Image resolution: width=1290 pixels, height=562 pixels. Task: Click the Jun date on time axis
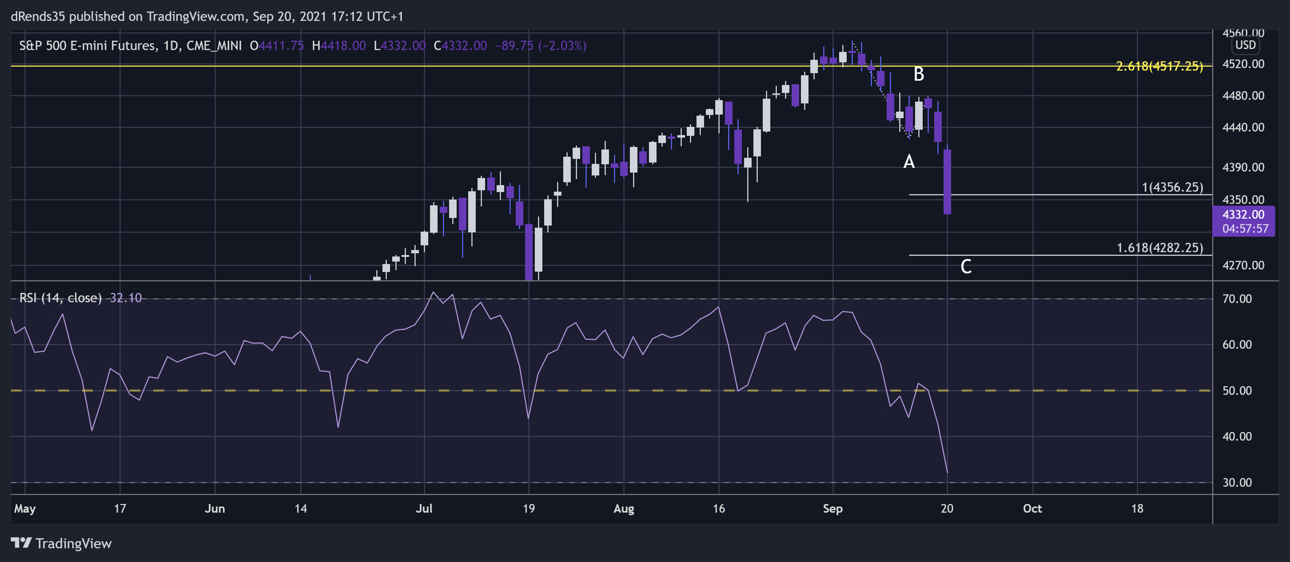click(x=215, y=509)
